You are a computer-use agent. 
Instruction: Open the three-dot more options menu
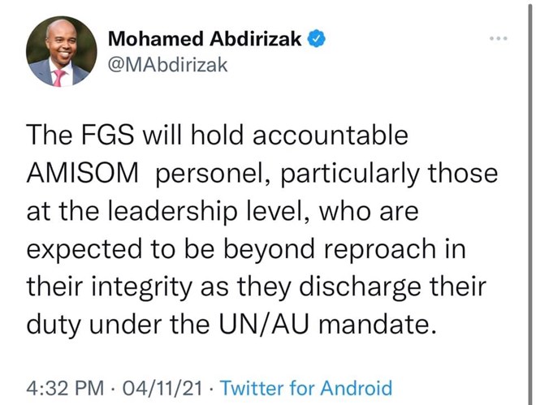(x=500, y=38)
